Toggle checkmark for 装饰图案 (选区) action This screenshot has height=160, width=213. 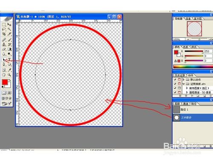175,88
